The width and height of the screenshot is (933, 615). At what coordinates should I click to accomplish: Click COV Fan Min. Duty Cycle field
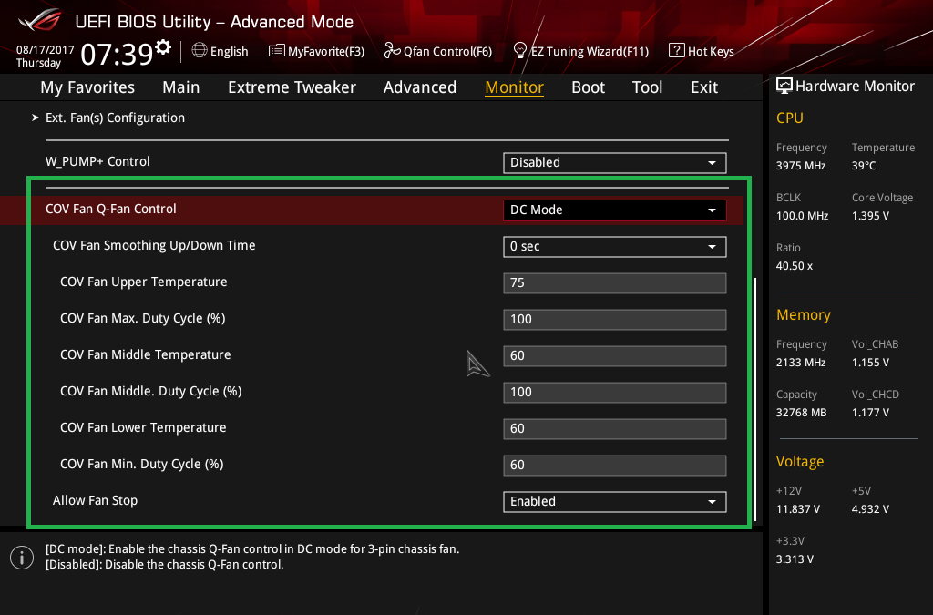coord(614,465)
